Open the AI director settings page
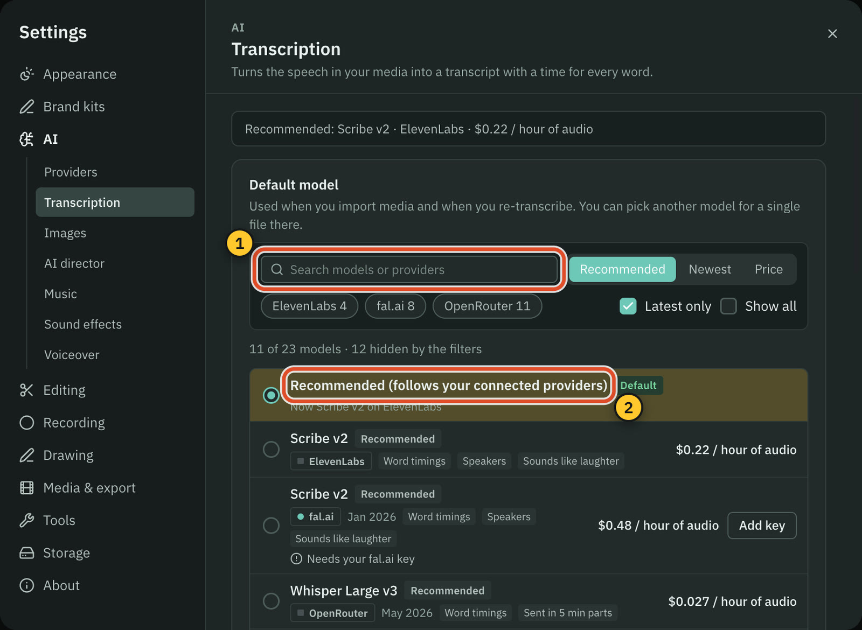Viewport: 862px width, 630px height. point(115,263)
